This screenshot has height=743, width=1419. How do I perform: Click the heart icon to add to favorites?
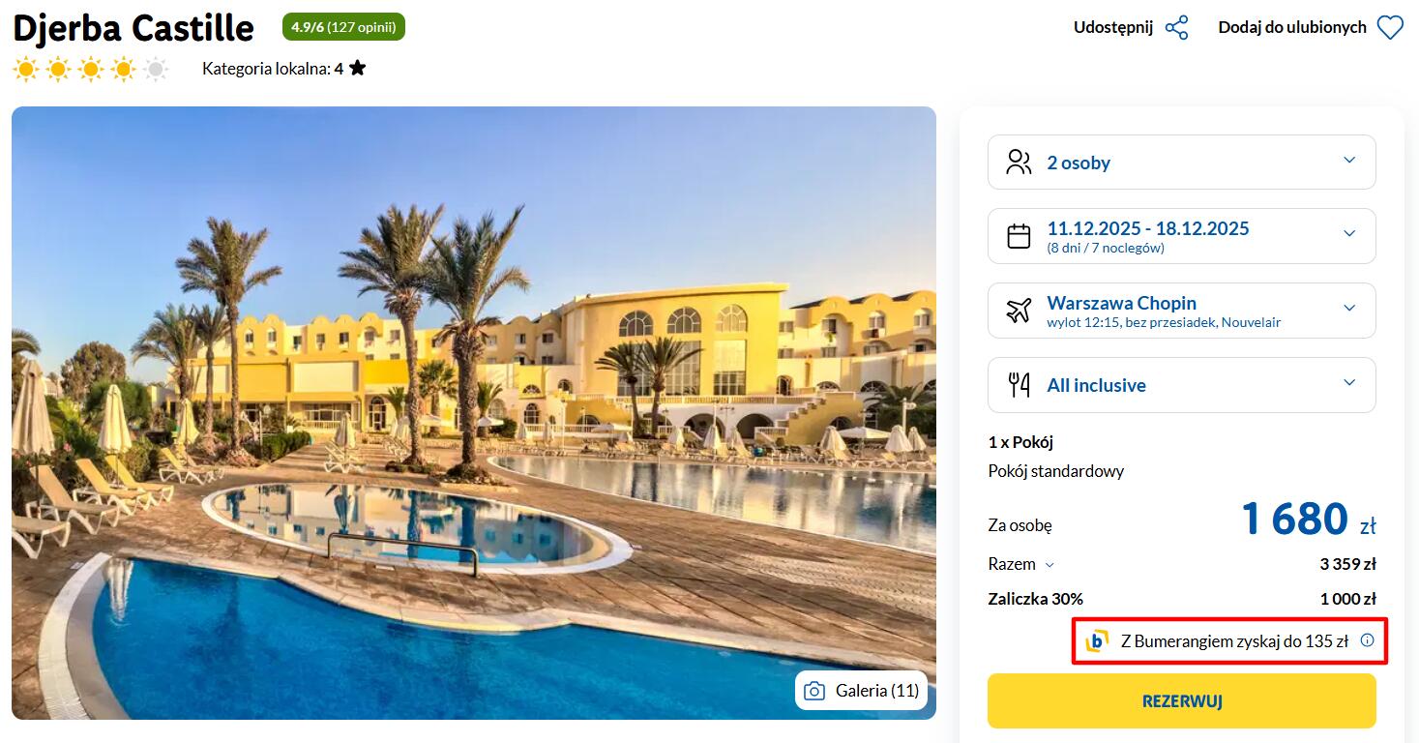(x=1390, y=27)
